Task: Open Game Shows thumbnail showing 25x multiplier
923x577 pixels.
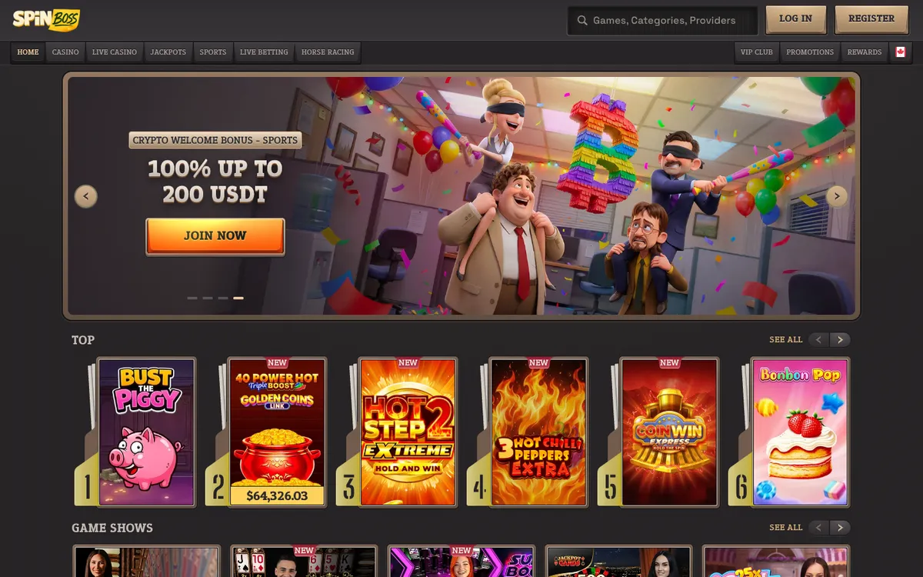Action: click(777, 561)
